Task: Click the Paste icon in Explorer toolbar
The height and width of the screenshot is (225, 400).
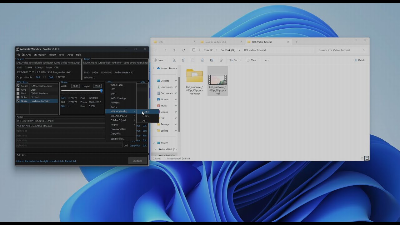Action: (x=193, y=60)
